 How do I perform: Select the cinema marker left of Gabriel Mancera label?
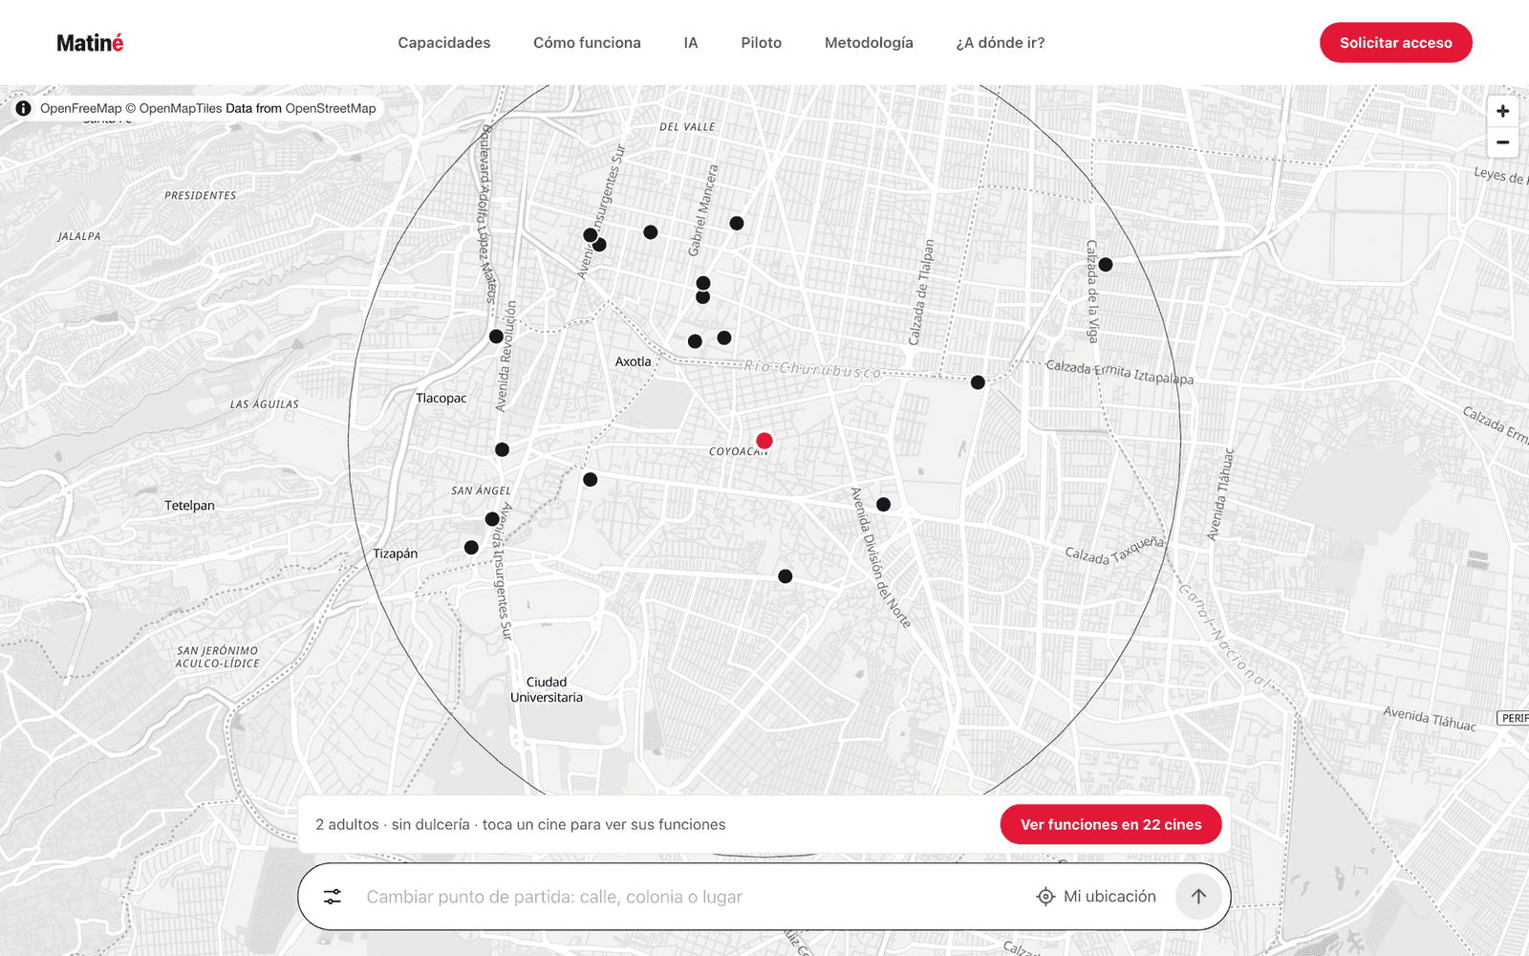[651, 232]
